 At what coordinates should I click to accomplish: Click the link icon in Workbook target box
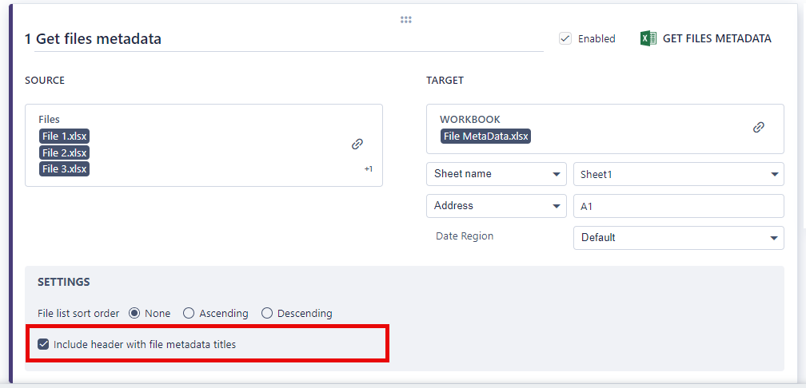pos(759,127)
